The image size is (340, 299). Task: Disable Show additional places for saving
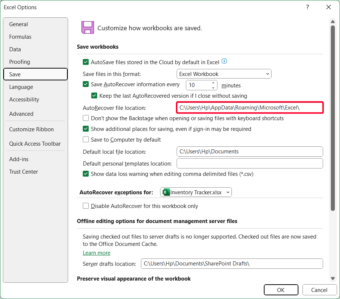86,129
